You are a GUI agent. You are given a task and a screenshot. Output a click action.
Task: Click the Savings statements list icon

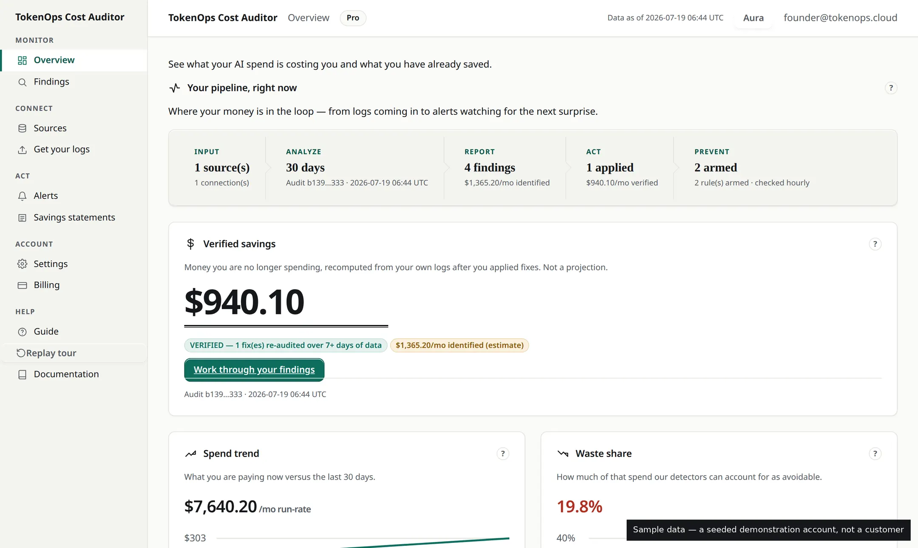pyautogui.click(x=23, y=218)
